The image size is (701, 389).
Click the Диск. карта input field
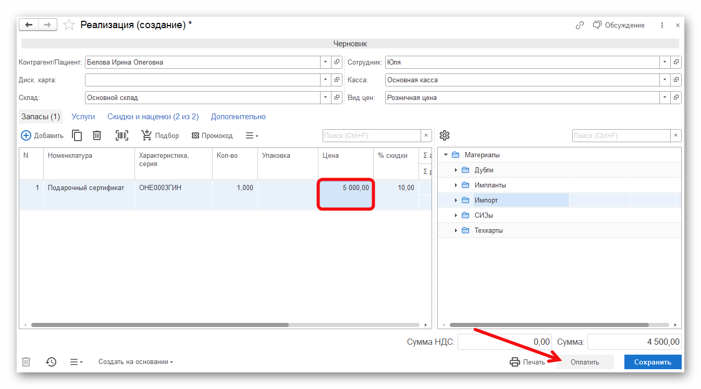202,80
